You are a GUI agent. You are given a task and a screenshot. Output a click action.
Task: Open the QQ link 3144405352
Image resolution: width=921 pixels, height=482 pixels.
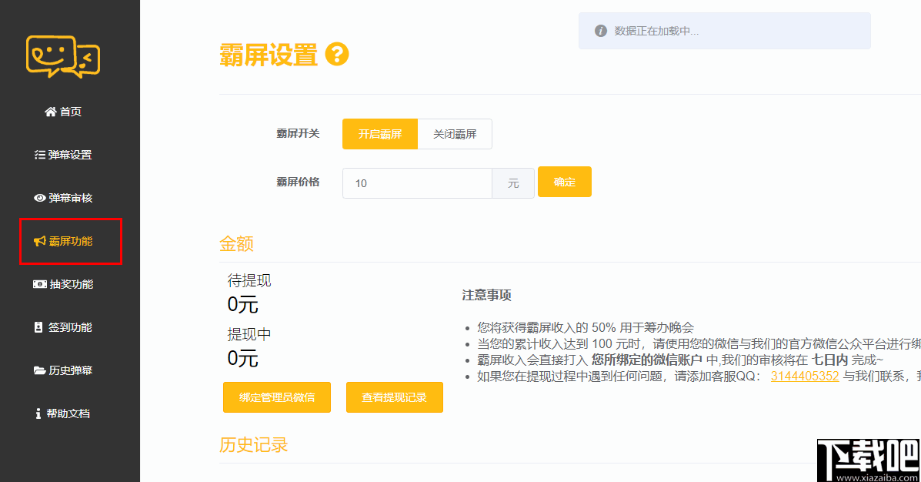click(805, 376)
